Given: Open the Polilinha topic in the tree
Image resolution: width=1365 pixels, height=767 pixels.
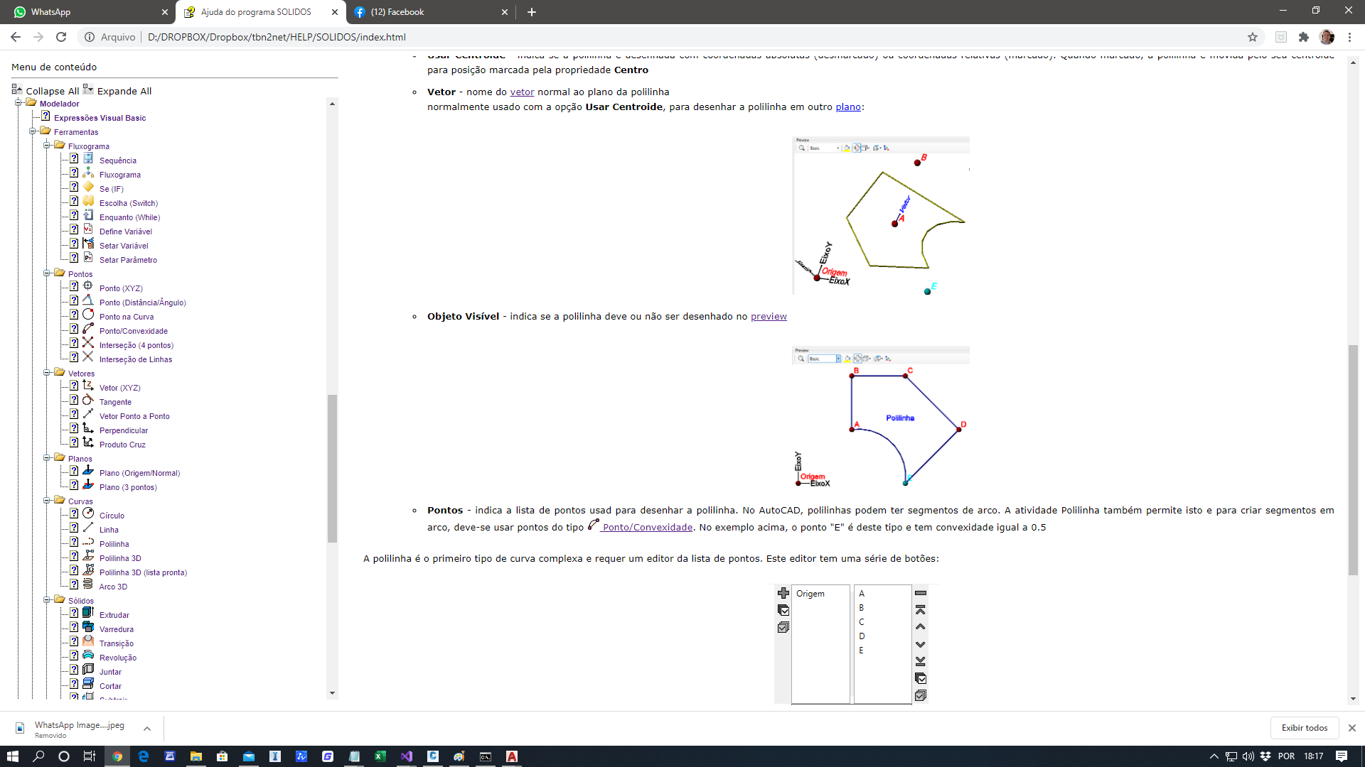Looking at the screenshot, I should [x=114, y=544].
